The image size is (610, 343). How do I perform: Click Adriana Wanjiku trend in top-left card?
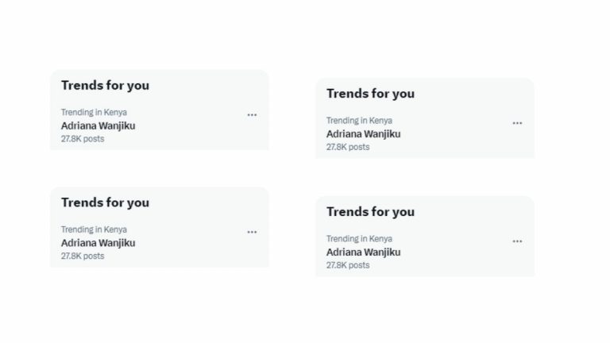point(98,125)
